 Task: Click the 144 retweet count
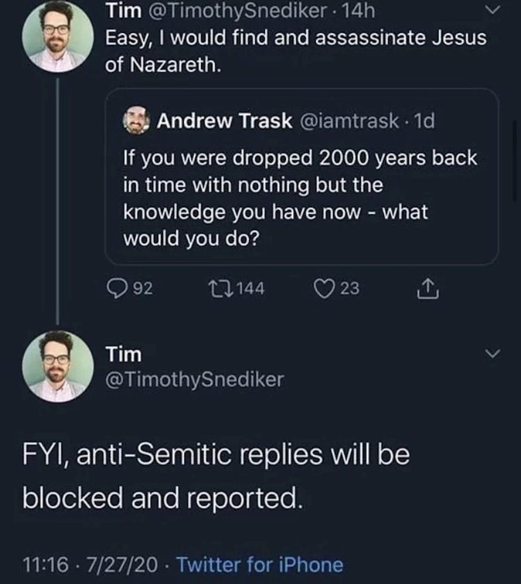(x=250, y=289)
